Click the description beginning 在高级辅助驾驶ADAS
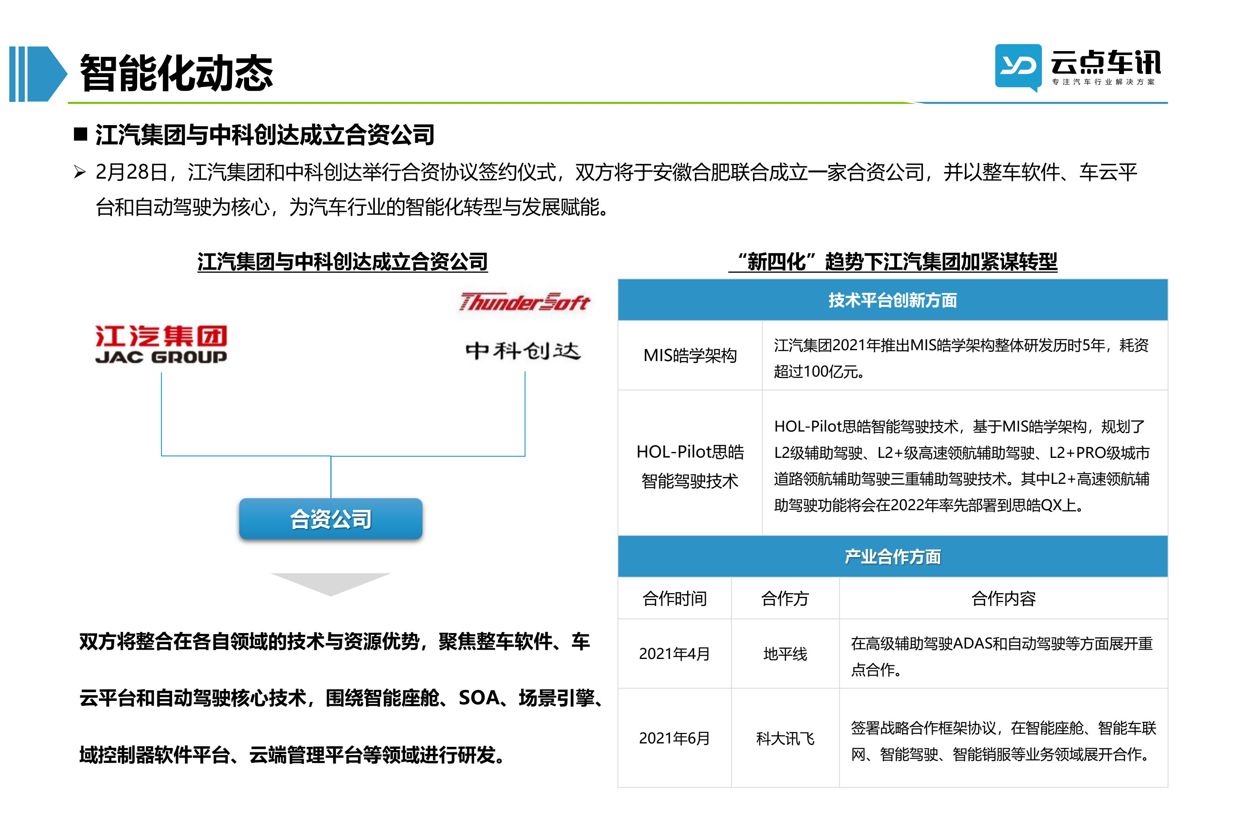Viewport: 1236px width, 824px height. click(1001, 656)
